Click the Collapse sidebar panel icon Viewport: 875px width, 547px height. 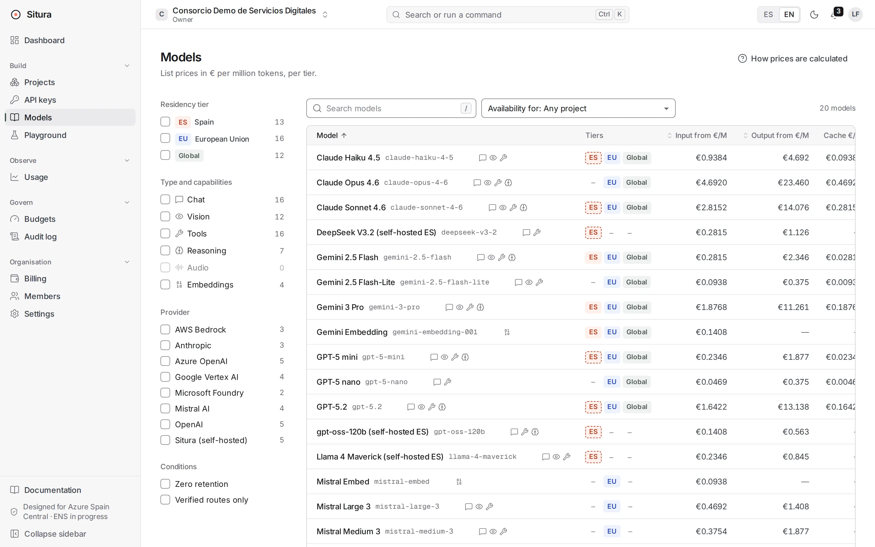[15, 534]
